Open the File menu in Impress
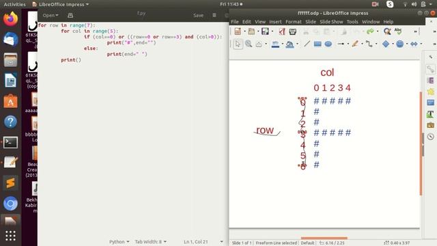This screenshot has width=437, height=246. [235, 22]
